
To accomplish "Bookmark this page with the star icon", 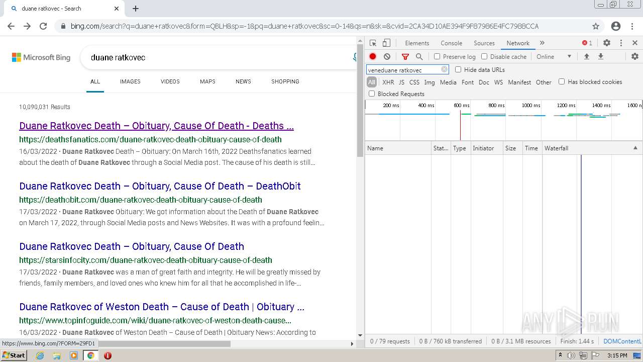I will [596, 26].
